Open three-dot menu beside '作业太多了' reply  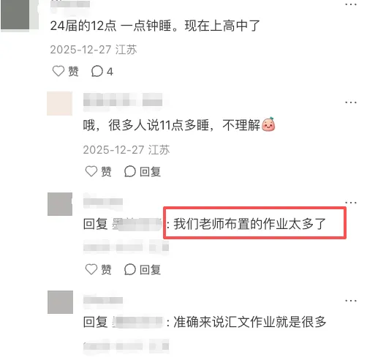coord(351,203)
